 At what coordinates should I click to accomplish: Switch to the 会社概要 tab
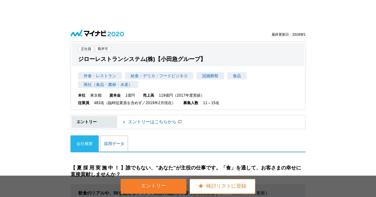pyautogui.click(x=85, y=144)
